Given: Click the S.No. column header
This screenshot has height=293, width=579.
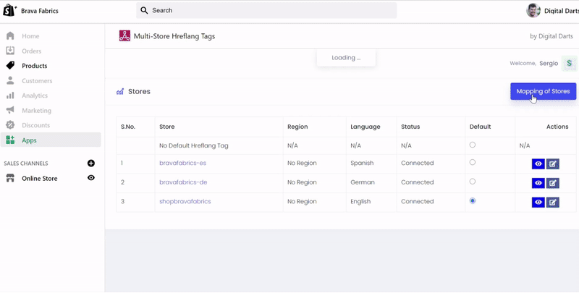Looking at the screenshot, I should tap(128, 127).
